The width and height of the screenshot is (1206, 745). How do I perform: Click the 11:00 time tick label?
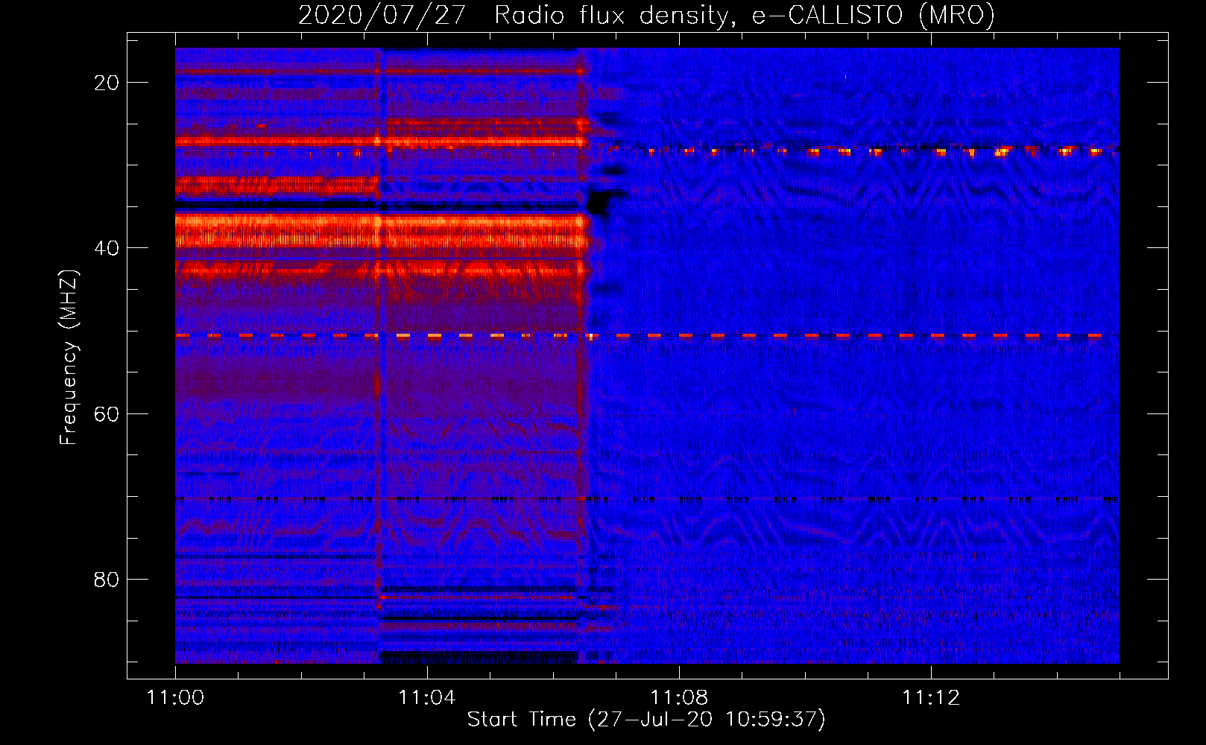[x=175, y=698]
